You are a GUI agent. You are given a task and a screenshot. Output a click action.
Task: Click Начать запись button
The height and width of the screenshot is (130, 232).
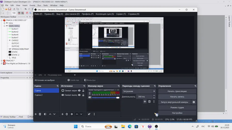[x=177, y=97]
